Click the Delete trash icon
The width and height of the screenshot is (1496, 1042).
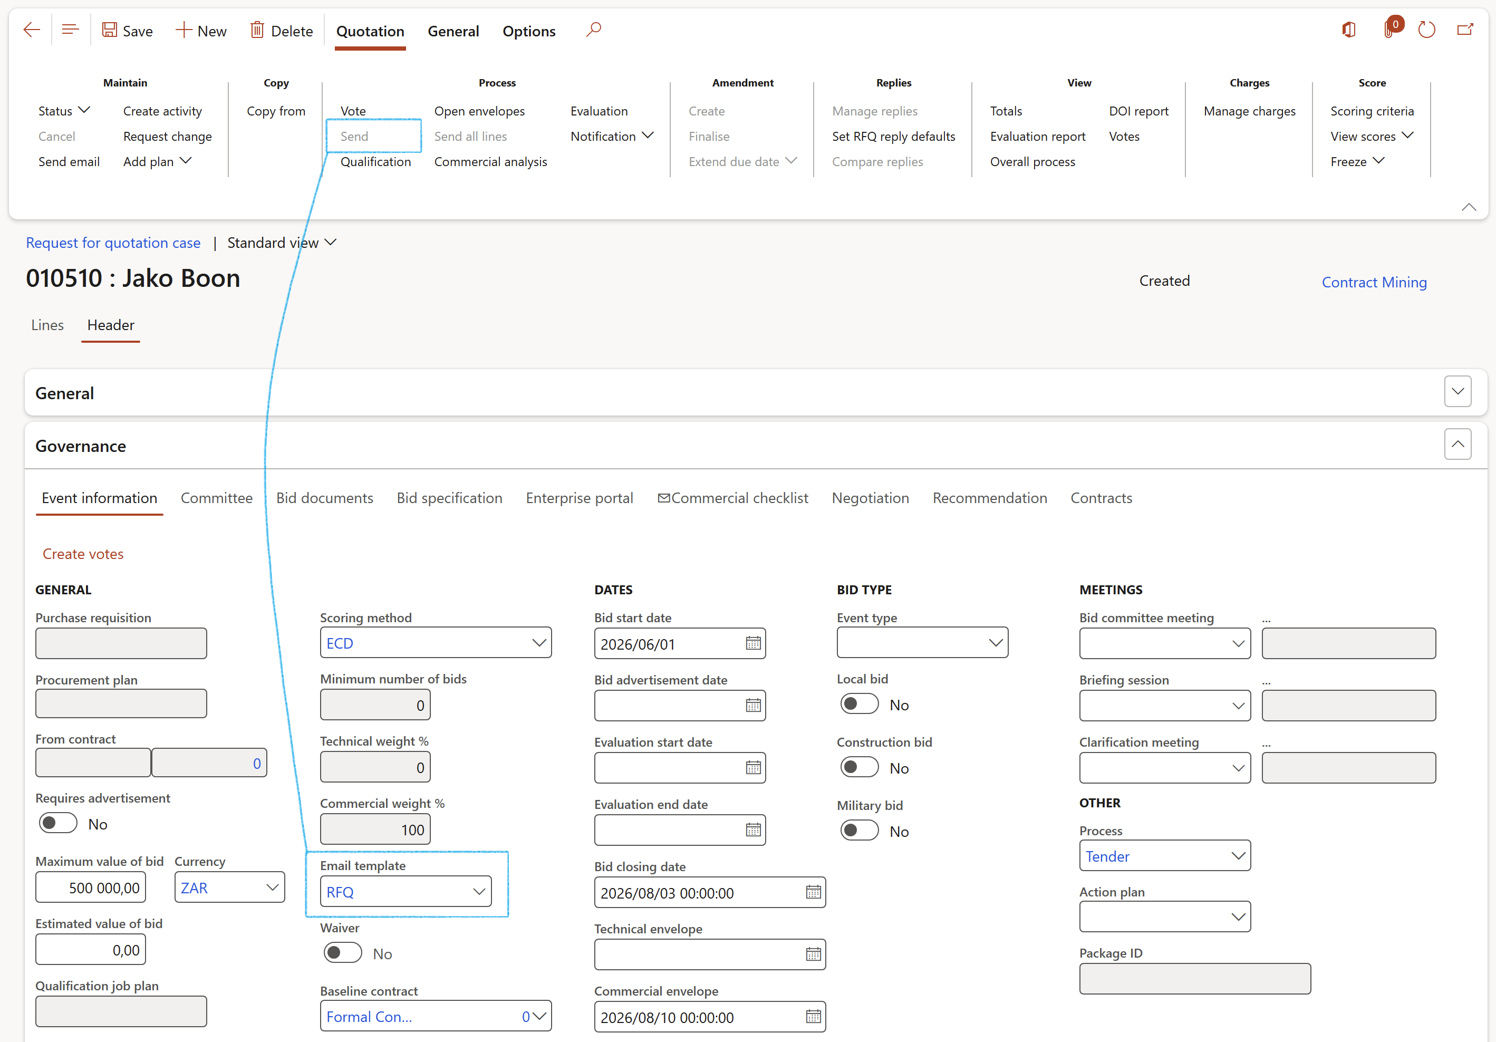click(257, 30)
